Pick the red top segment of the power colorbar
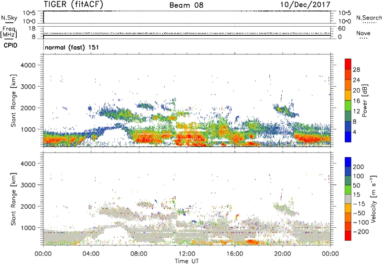Screen dimensions: 382x264 coord(348,64)
